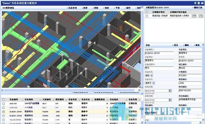
Task: Open 设备规格 column header menu
Action: [40, 100]
